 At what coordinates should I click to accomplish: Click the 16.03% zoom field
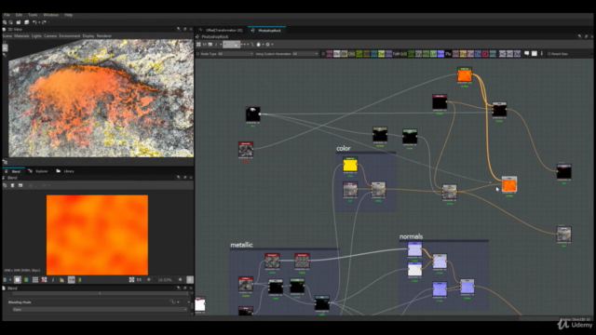point(165,280)
